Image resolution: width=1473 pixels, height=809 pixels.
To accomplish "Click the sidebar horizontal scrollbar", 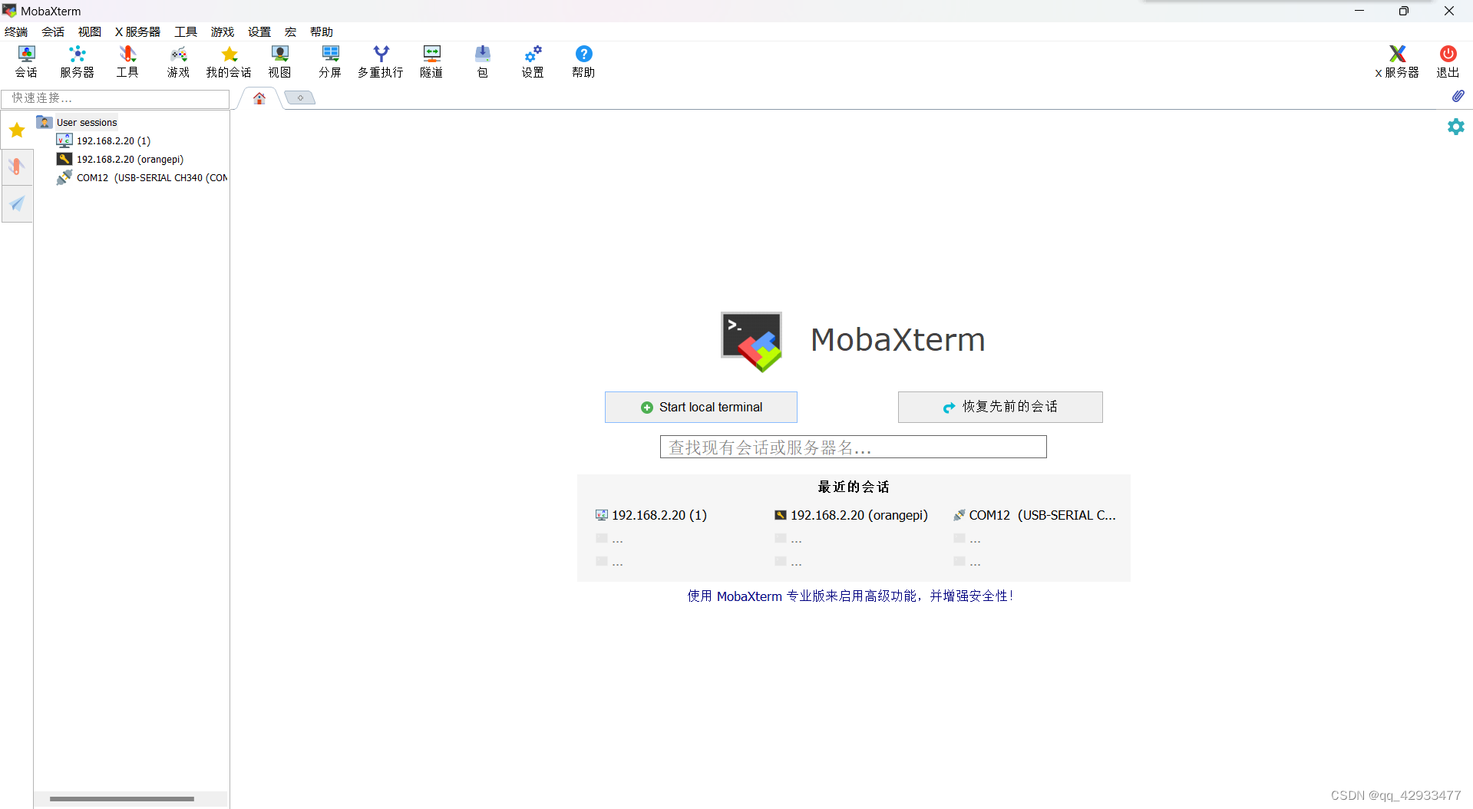I will tap(122, 798).
